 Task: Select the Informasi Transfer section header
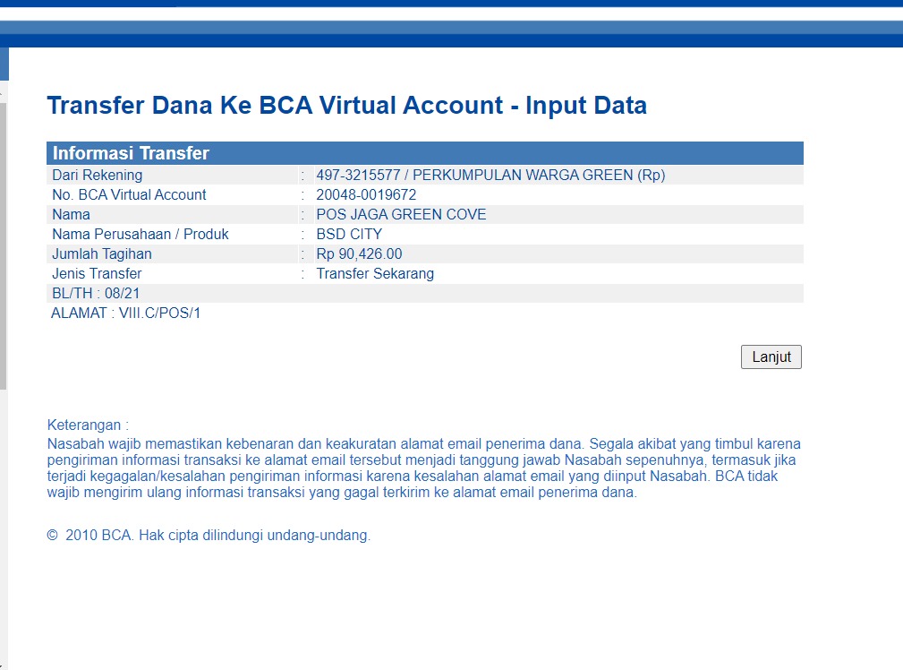click(x=131, y=153)
